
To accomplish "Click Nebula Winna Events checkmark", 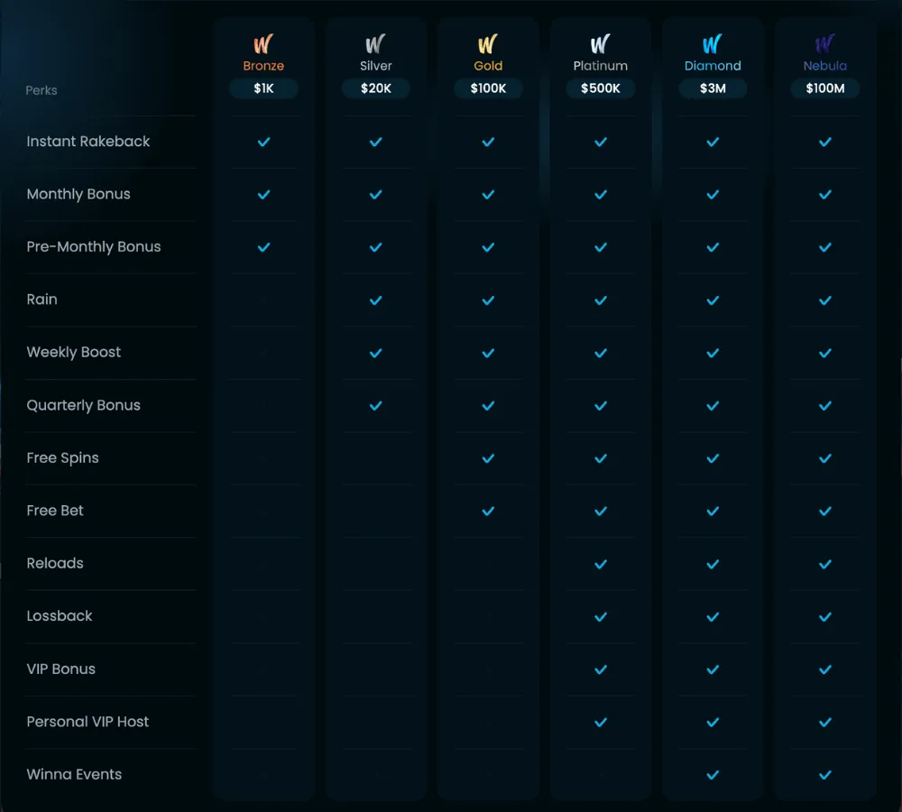I will click(x=824, y=775).
